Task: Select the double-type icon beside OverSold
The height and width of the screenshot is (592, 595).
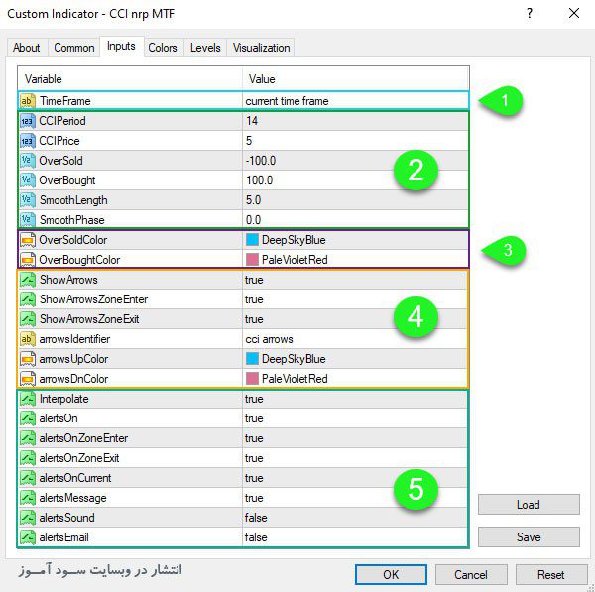Action: tap(28, 161)
